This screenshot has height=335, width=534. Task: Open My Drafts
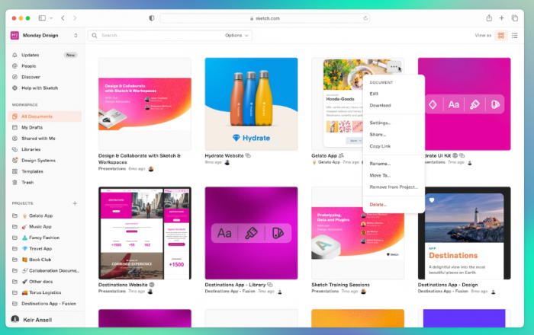click(x=44, y=127)
